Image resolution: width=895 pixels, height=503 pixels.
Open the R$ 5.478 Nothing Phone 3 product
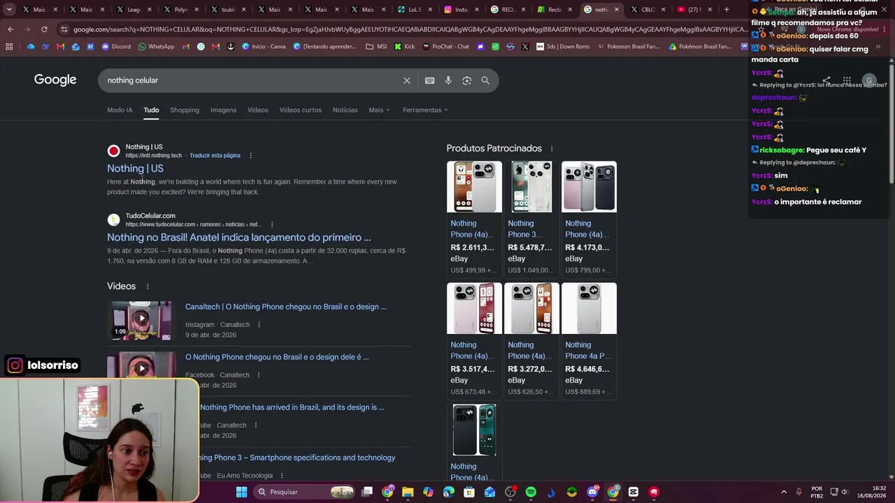click(531, 219)
